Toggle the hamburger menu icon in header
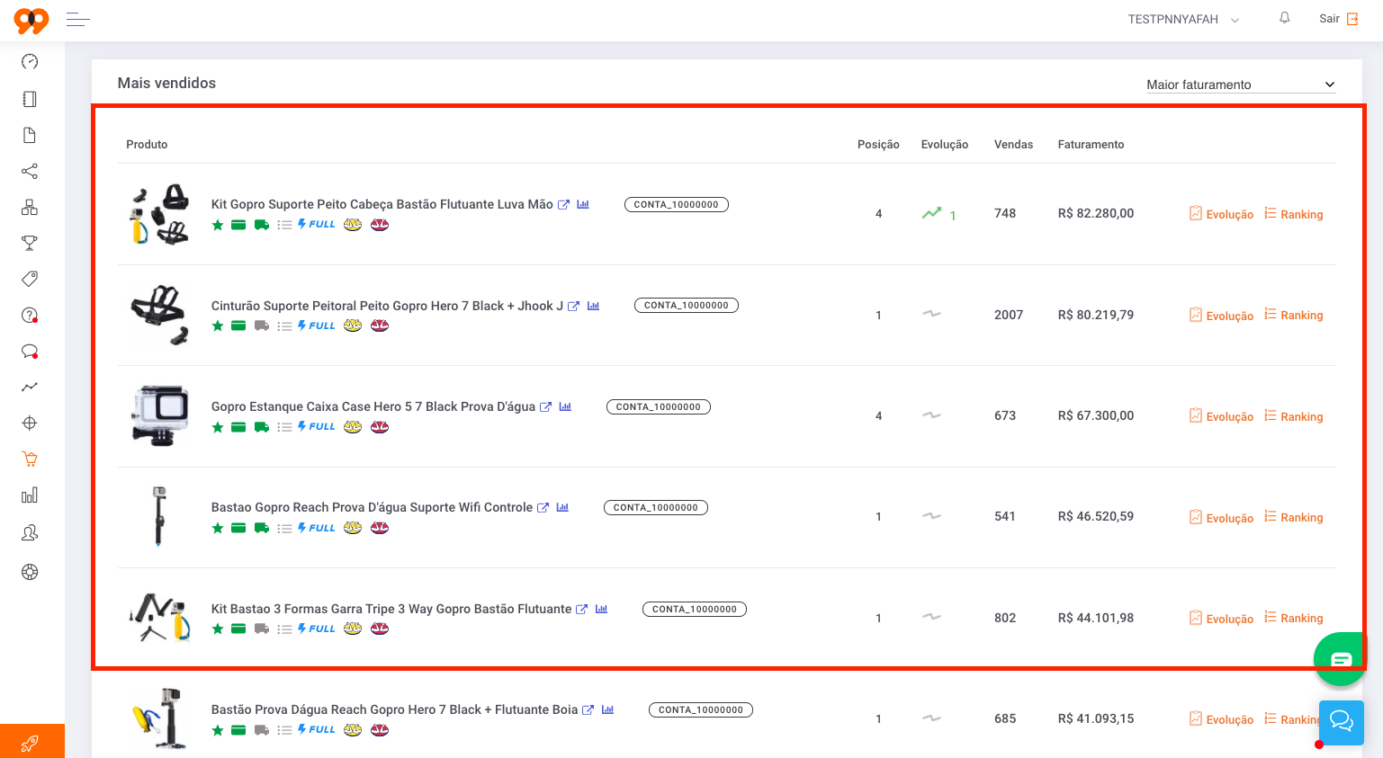The image size is (1383, 758). 78,19
